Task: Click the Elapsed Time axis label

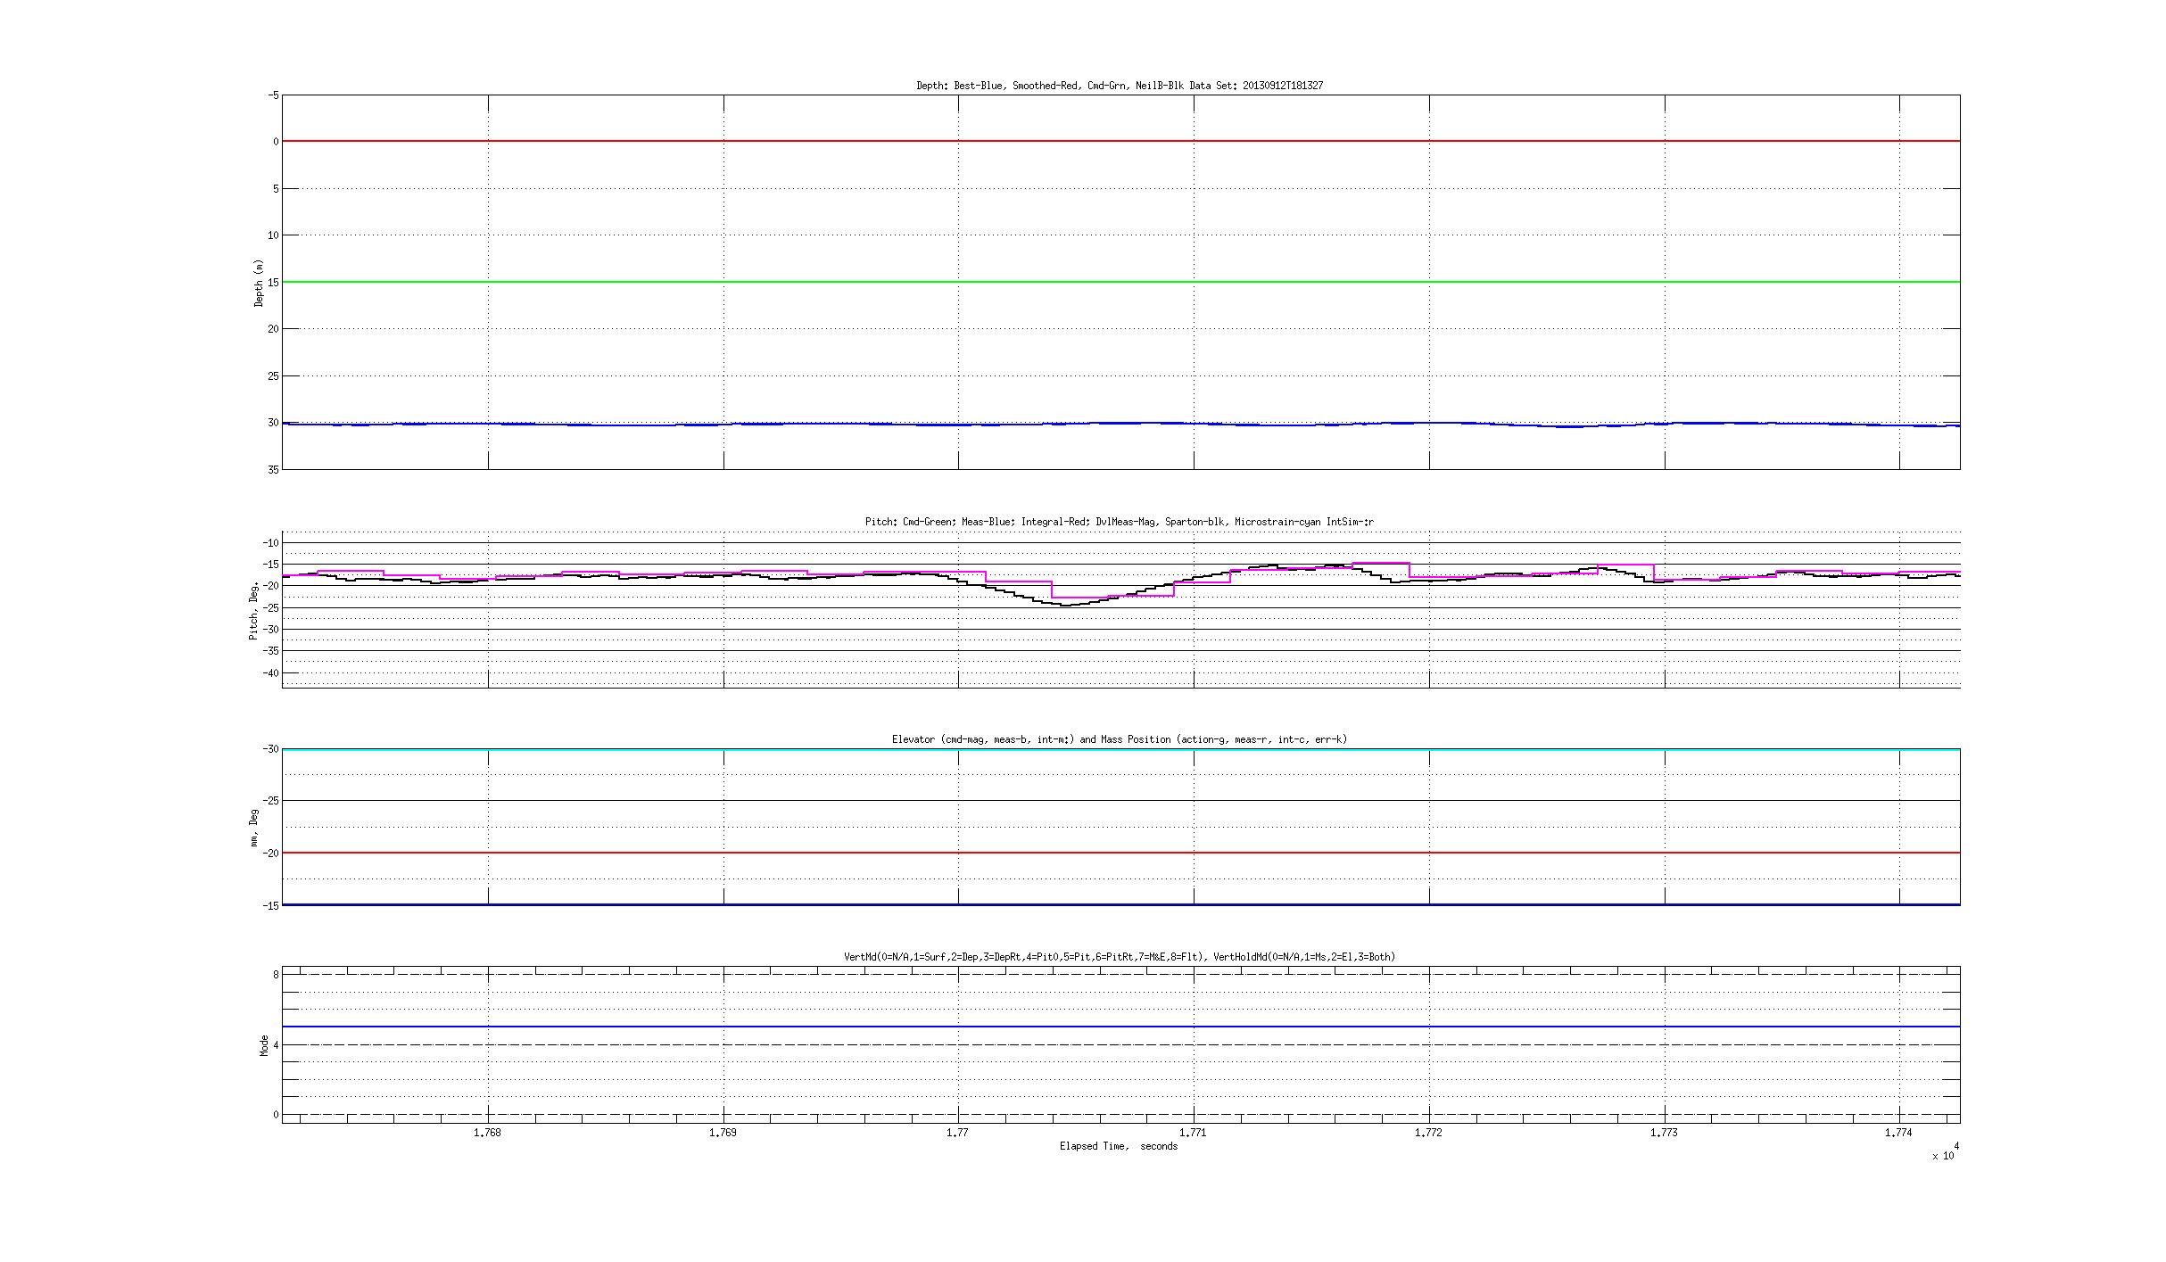Action: pyautogui.click(x=1119, y=1147)
